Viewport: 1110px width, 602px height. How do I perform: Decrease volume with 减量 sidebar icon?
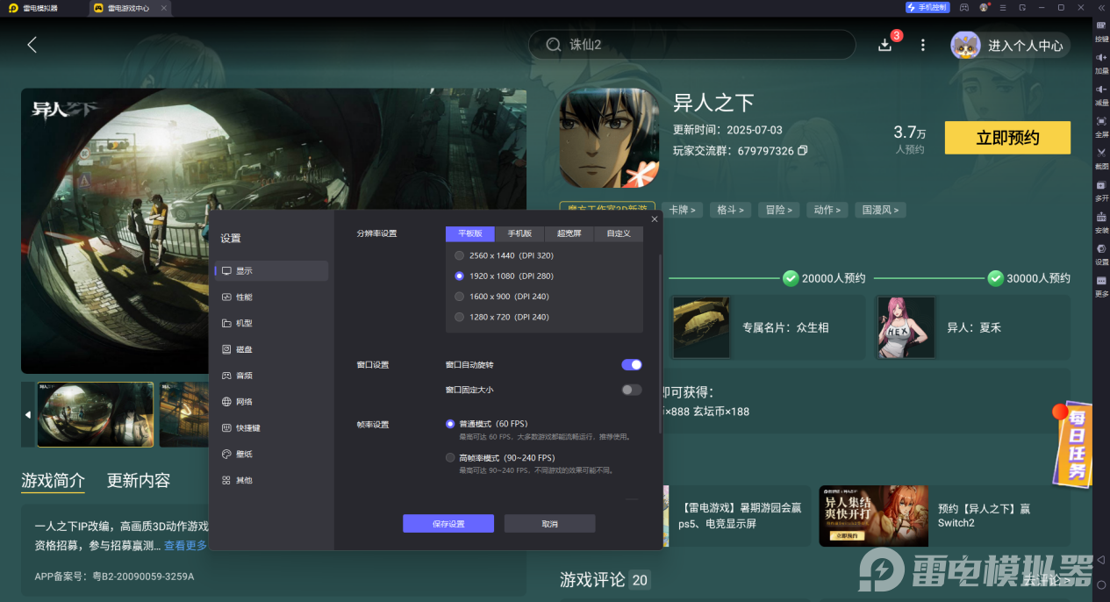[x=1101, y=94]
